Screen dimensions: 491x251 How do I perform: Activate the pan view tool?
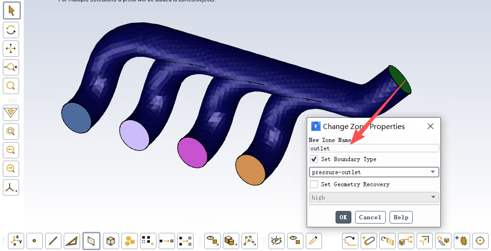tap(11, 48)
